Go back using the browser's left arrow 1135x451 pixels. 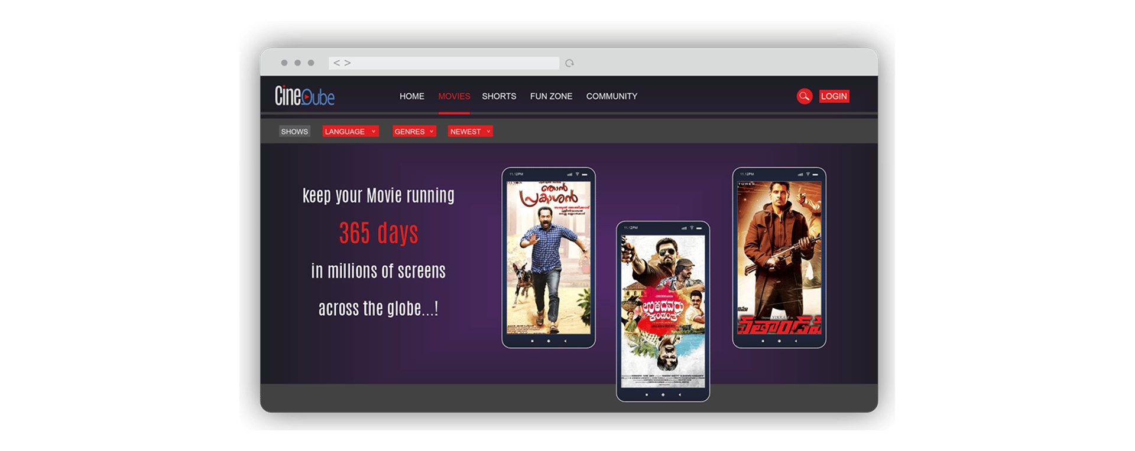(x=336, y=63)
